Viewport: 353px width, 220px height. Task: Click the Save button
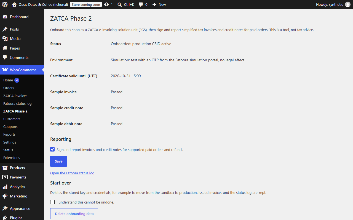(58, 161)
